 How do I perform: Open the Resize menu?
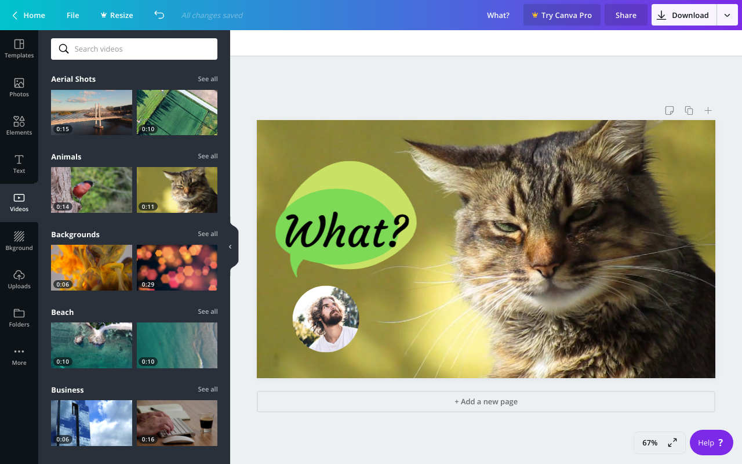point(117,15)
